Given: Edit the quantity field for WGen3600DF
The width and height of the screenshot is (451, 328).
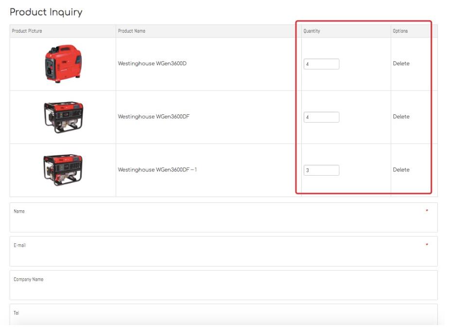Looking at the screenshot, I should [x=321, y=117].
